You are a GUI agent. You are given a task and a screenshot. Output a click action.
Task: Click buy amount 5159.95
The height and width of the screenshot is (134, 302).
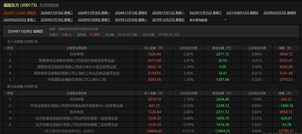154,73
